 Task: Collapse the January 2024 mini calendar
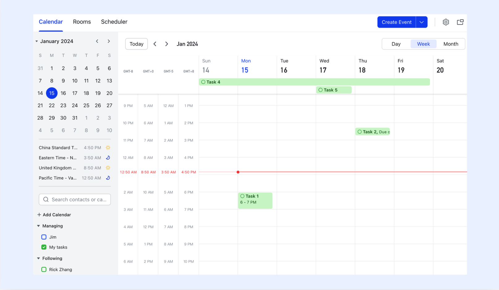click(37, 41)
